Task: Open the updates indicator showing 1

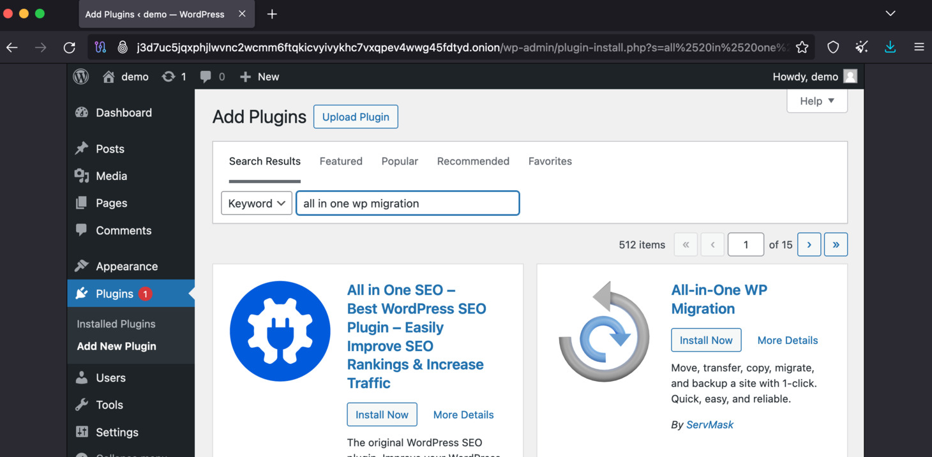Action: (x=174, y=77)
